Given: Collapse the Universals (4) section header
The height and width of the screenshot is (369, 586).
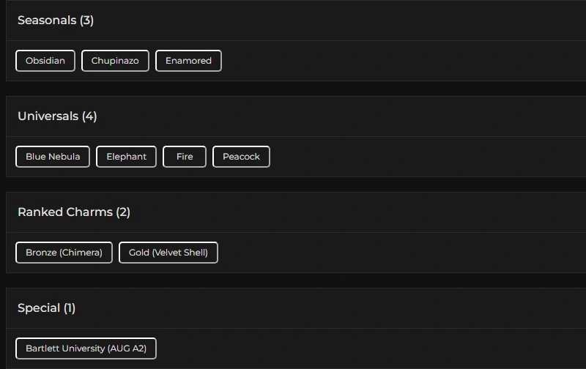Looking at the screenshot, I should (x=57, y=116).
